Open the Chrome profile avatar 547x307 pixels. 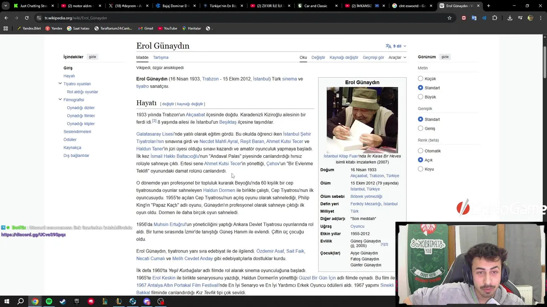(x=530, y=18)
